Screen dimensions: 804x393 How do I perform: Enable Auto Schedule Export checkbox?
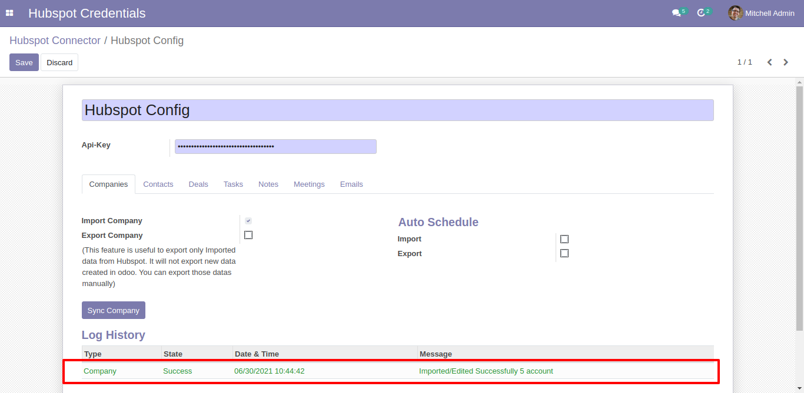pyautogui.click(x=564, y=253)
